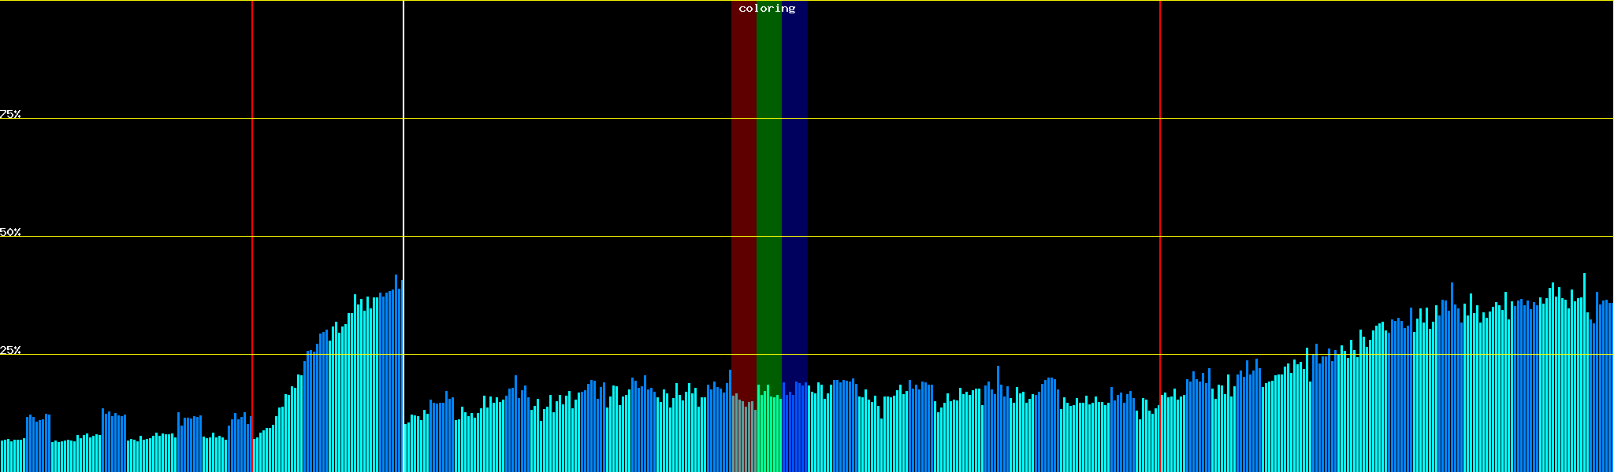
Task: Click the 75% axis label
Action: point(10,114)
